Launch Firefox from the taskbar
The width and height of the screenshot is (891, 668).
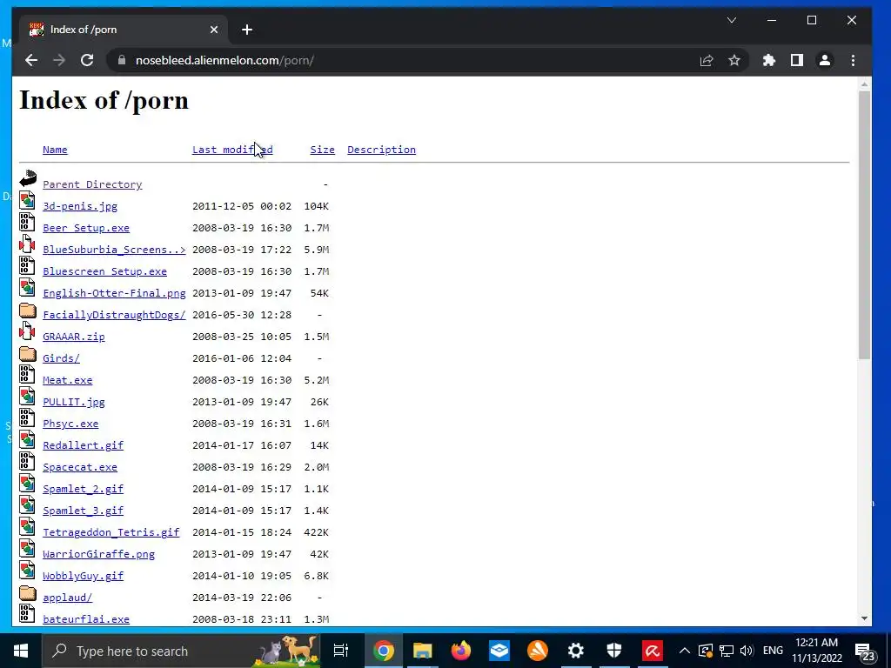point(461,651)
